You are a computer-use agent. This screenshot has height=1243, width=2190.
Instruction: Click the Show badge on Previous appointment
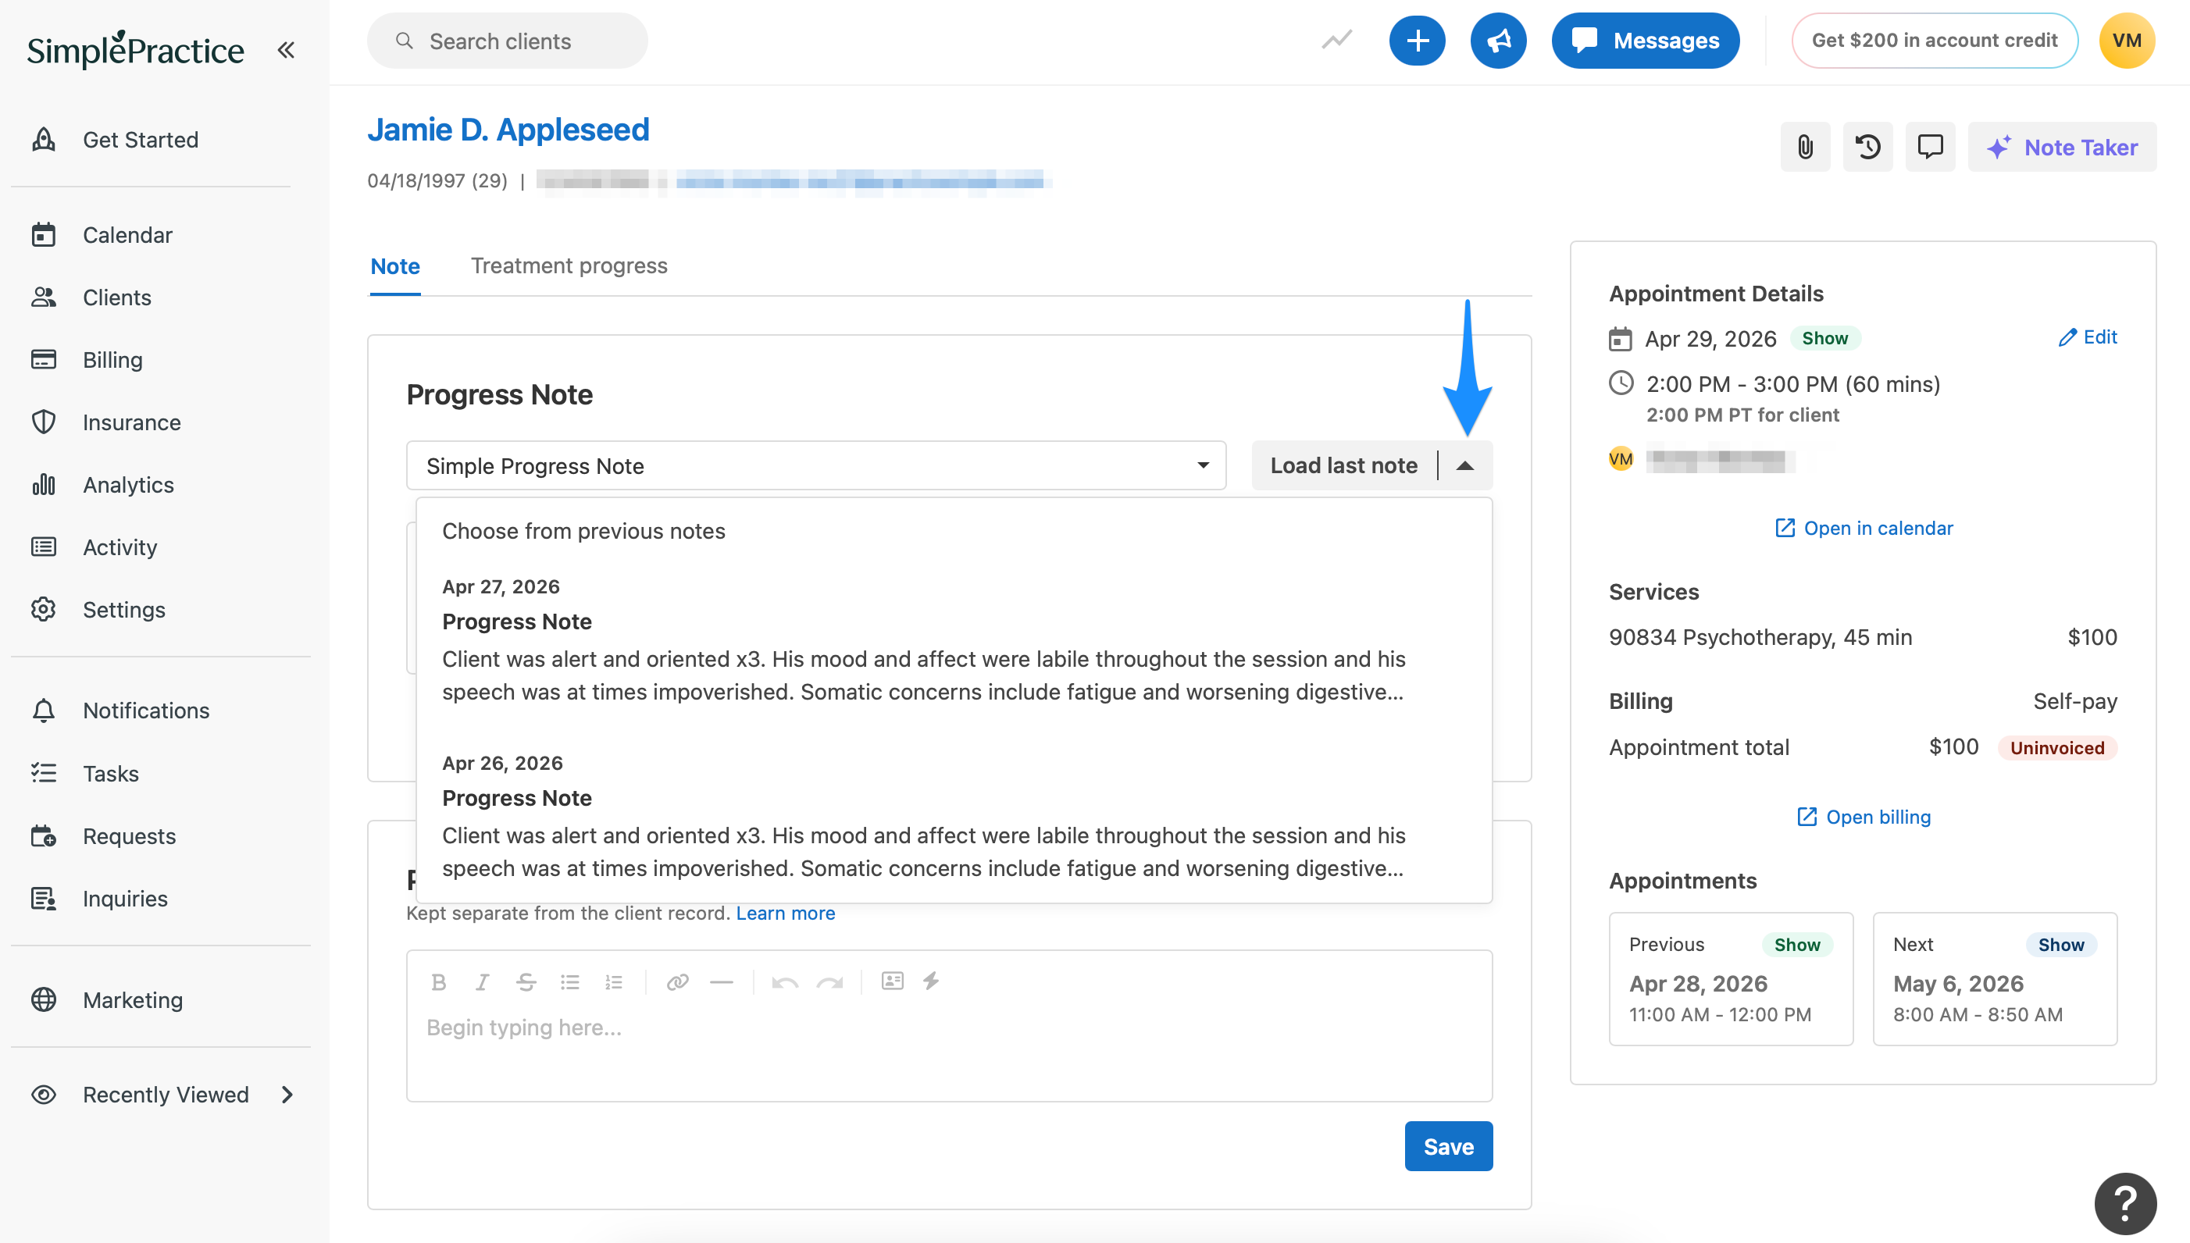tap(1796, 944)
